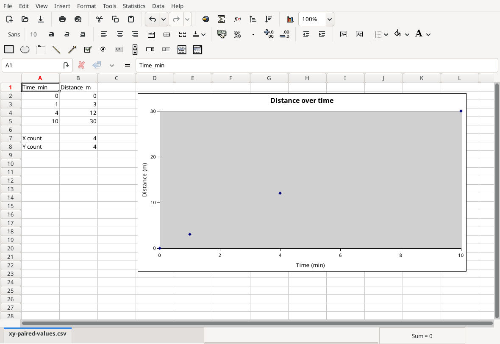500x344 pixels.
Task: Toggle bold text formatting
Action: coord(51,34)
